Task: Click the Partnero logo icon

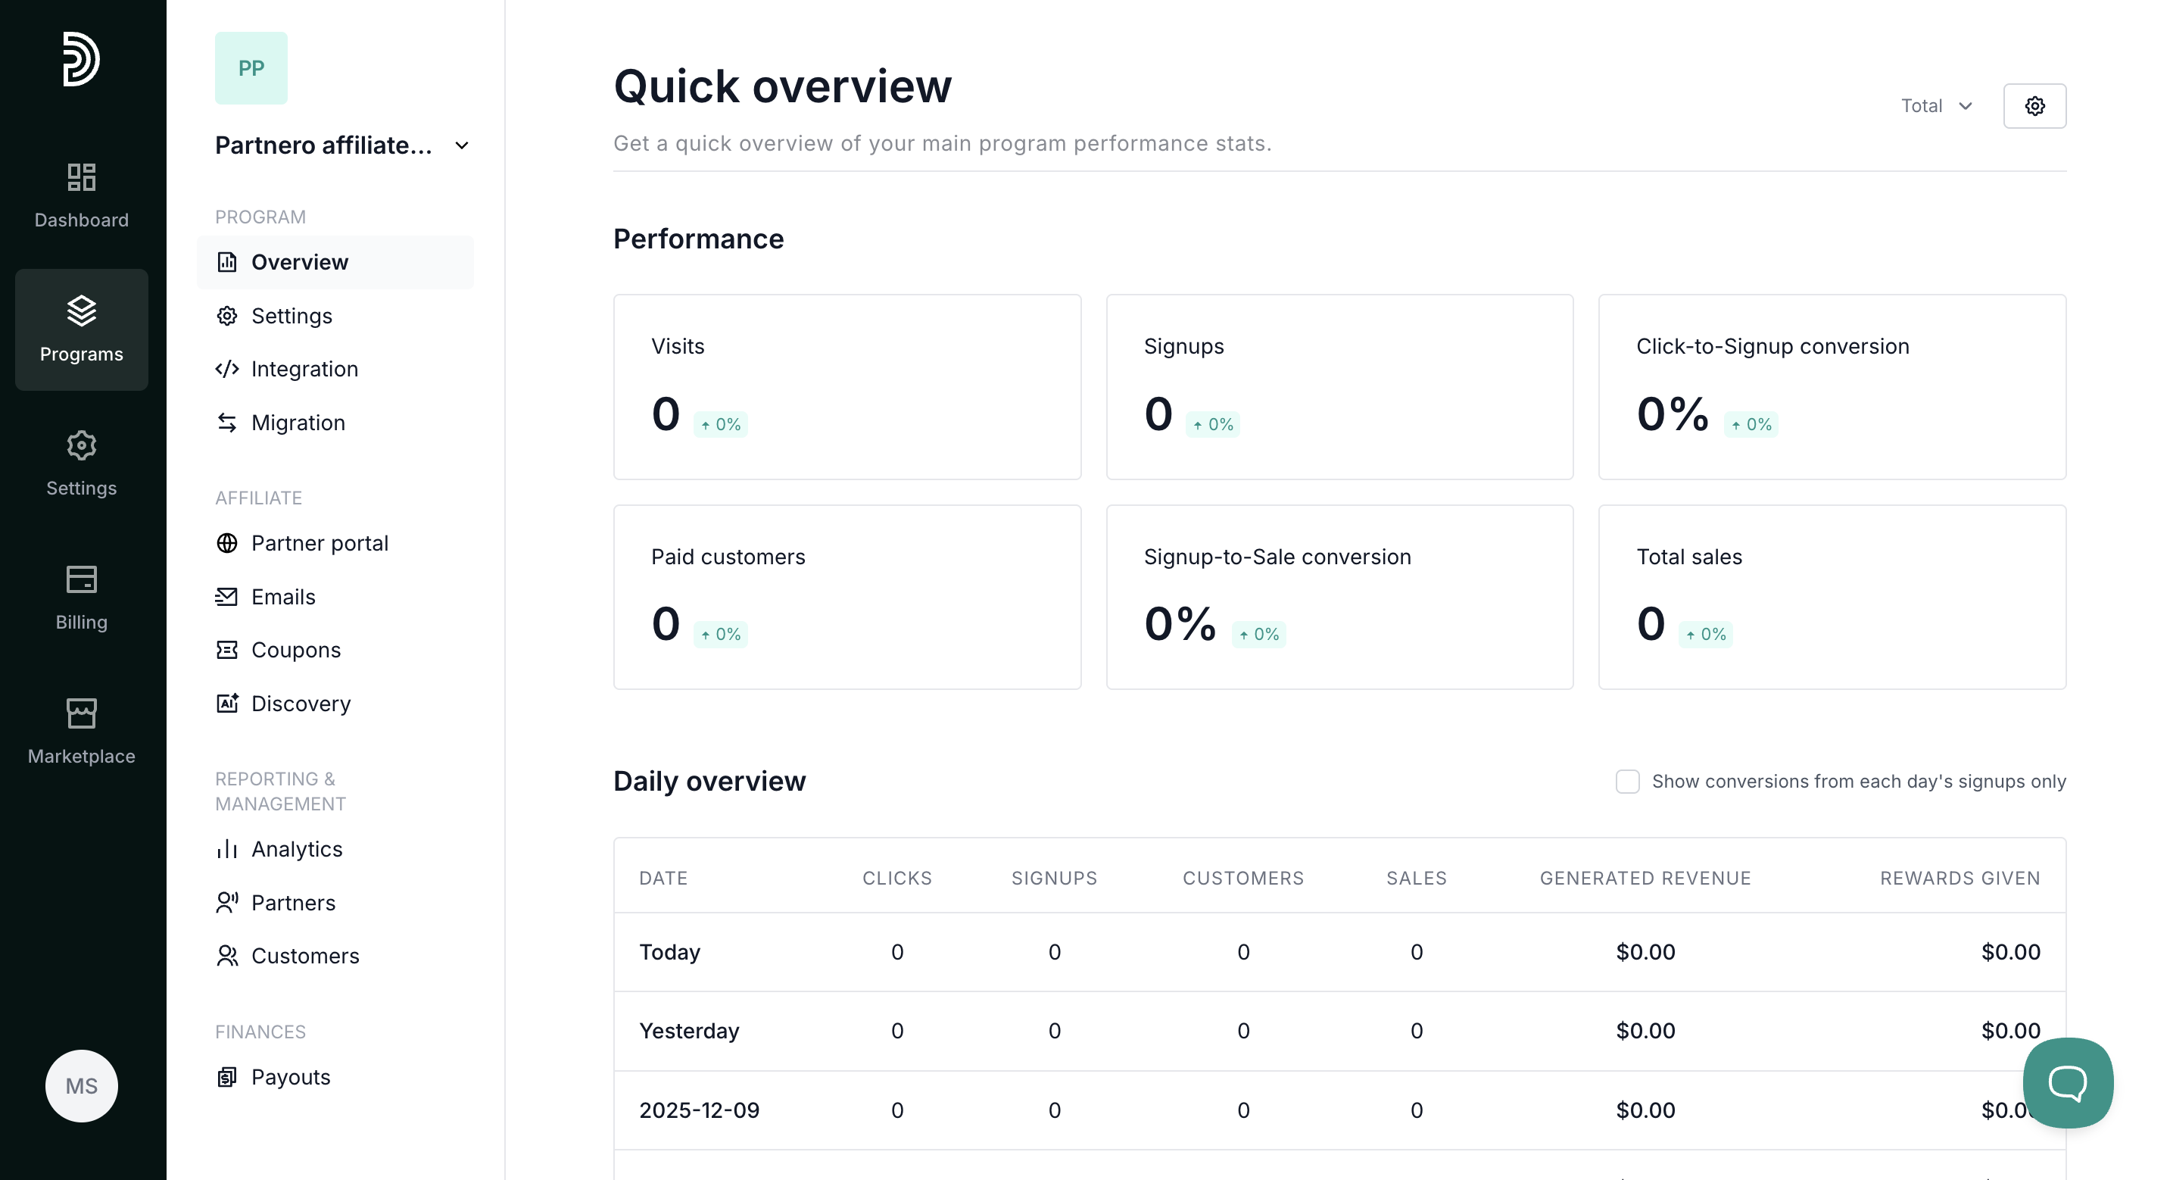Action: coord(81,59)
